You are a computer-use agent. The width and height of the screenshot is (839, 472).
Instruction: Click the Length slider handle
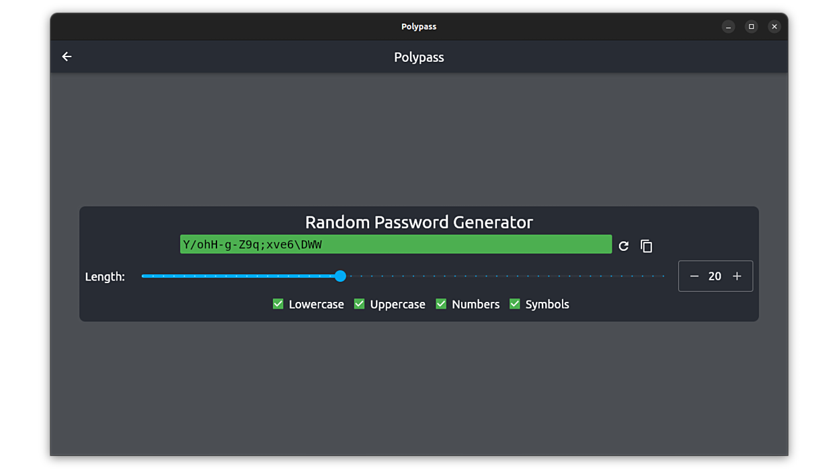pos(339,276)
